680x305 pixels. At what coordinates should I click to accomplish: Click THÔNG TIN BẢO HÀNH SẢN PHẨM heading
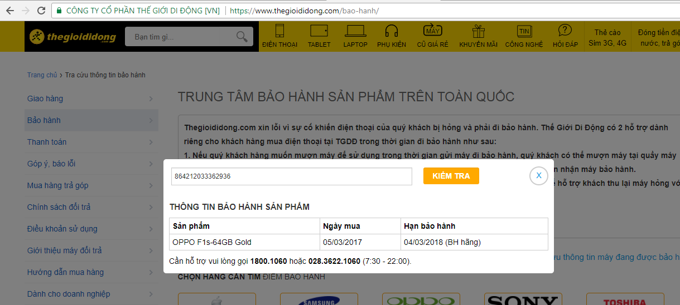[x=239, y=207]
